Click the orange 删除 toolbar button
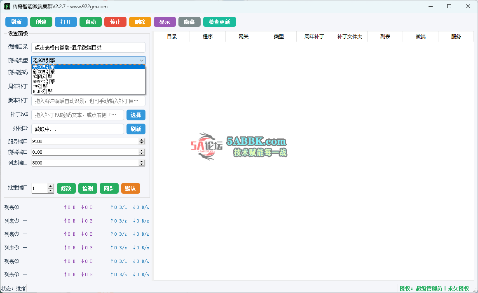This screenshot has height=293, width=478. [140, 22]
